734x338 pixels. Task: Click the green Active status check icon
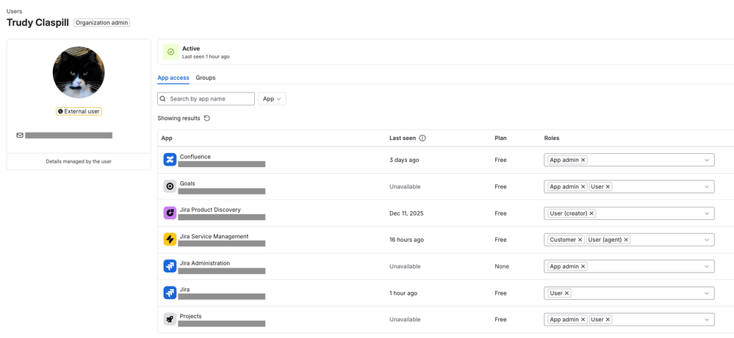[170, 52]
